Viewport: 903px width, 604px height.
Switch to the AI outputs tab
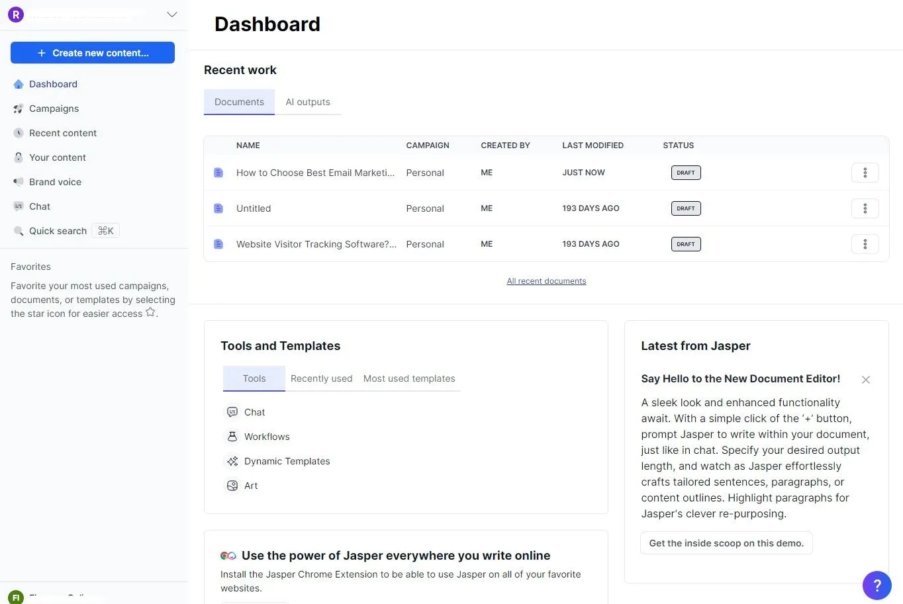coord(308,102)
